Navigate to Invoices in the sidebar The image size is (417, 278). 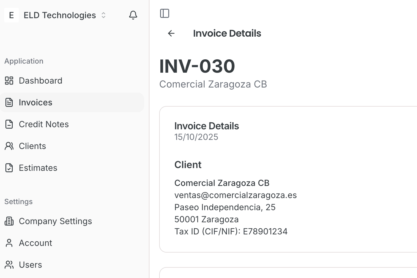coord(35,102)
